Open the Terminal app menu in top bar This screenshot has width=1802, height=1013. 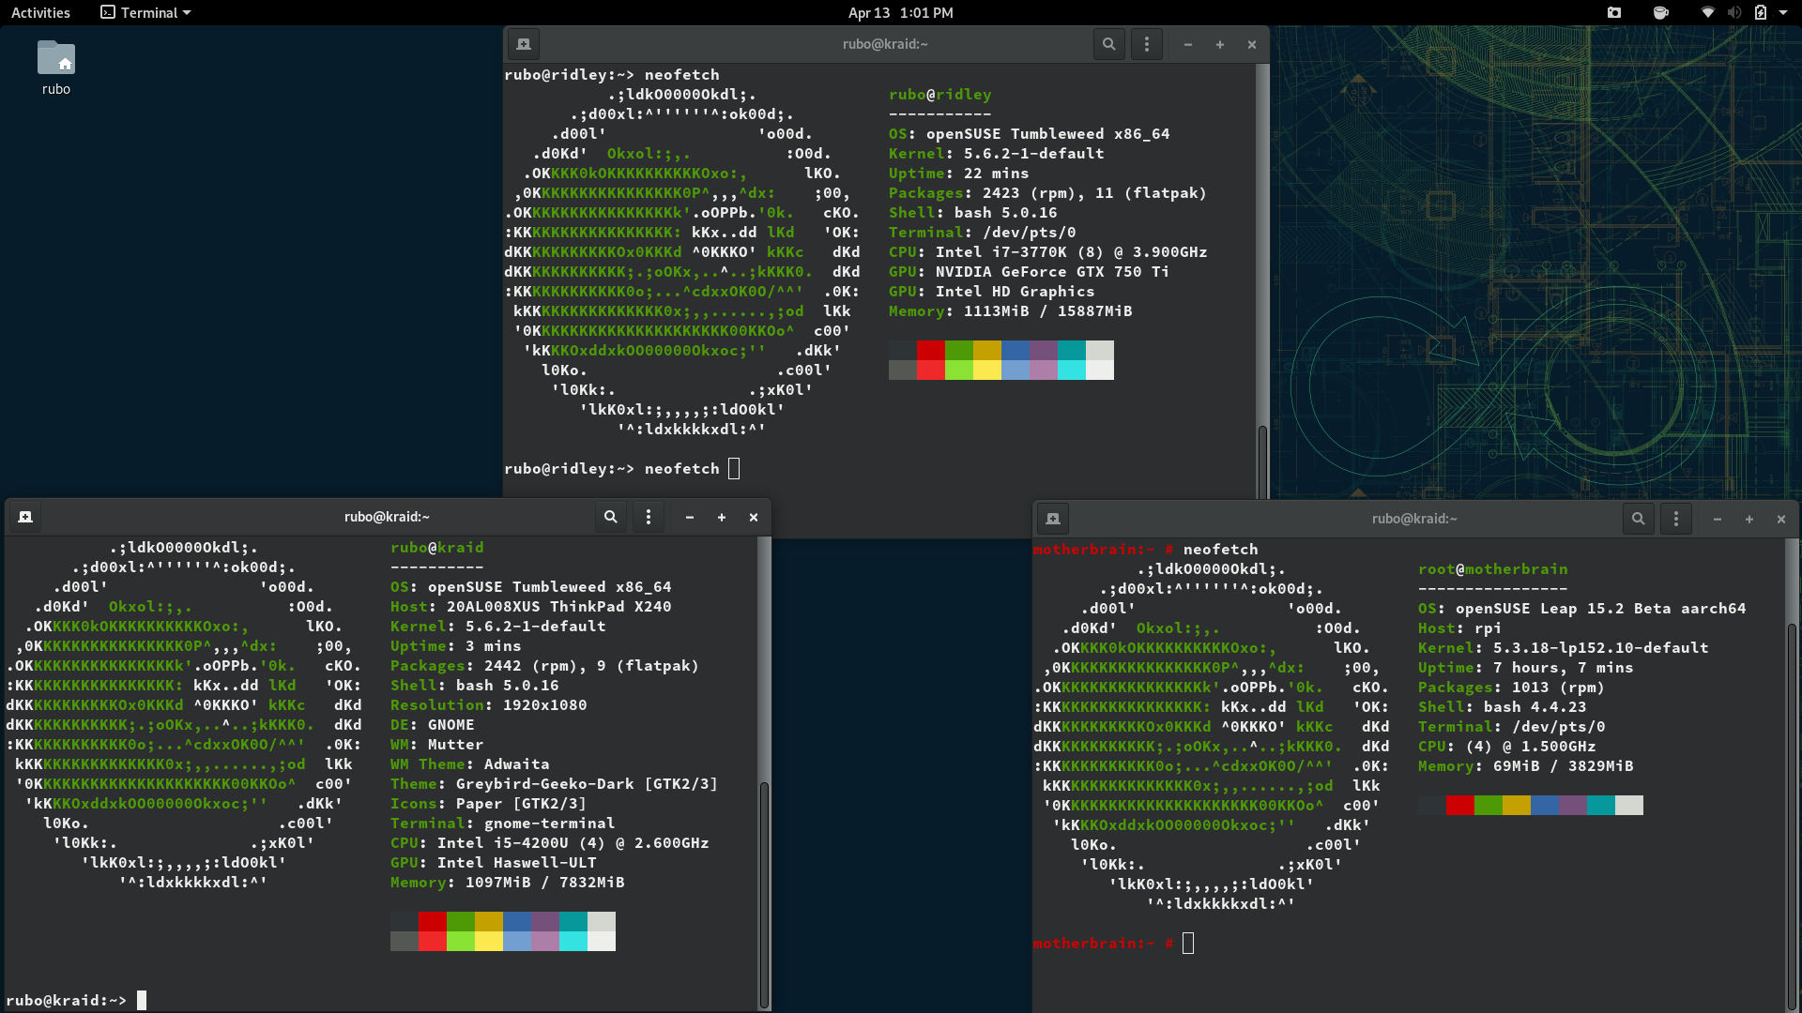145,12
